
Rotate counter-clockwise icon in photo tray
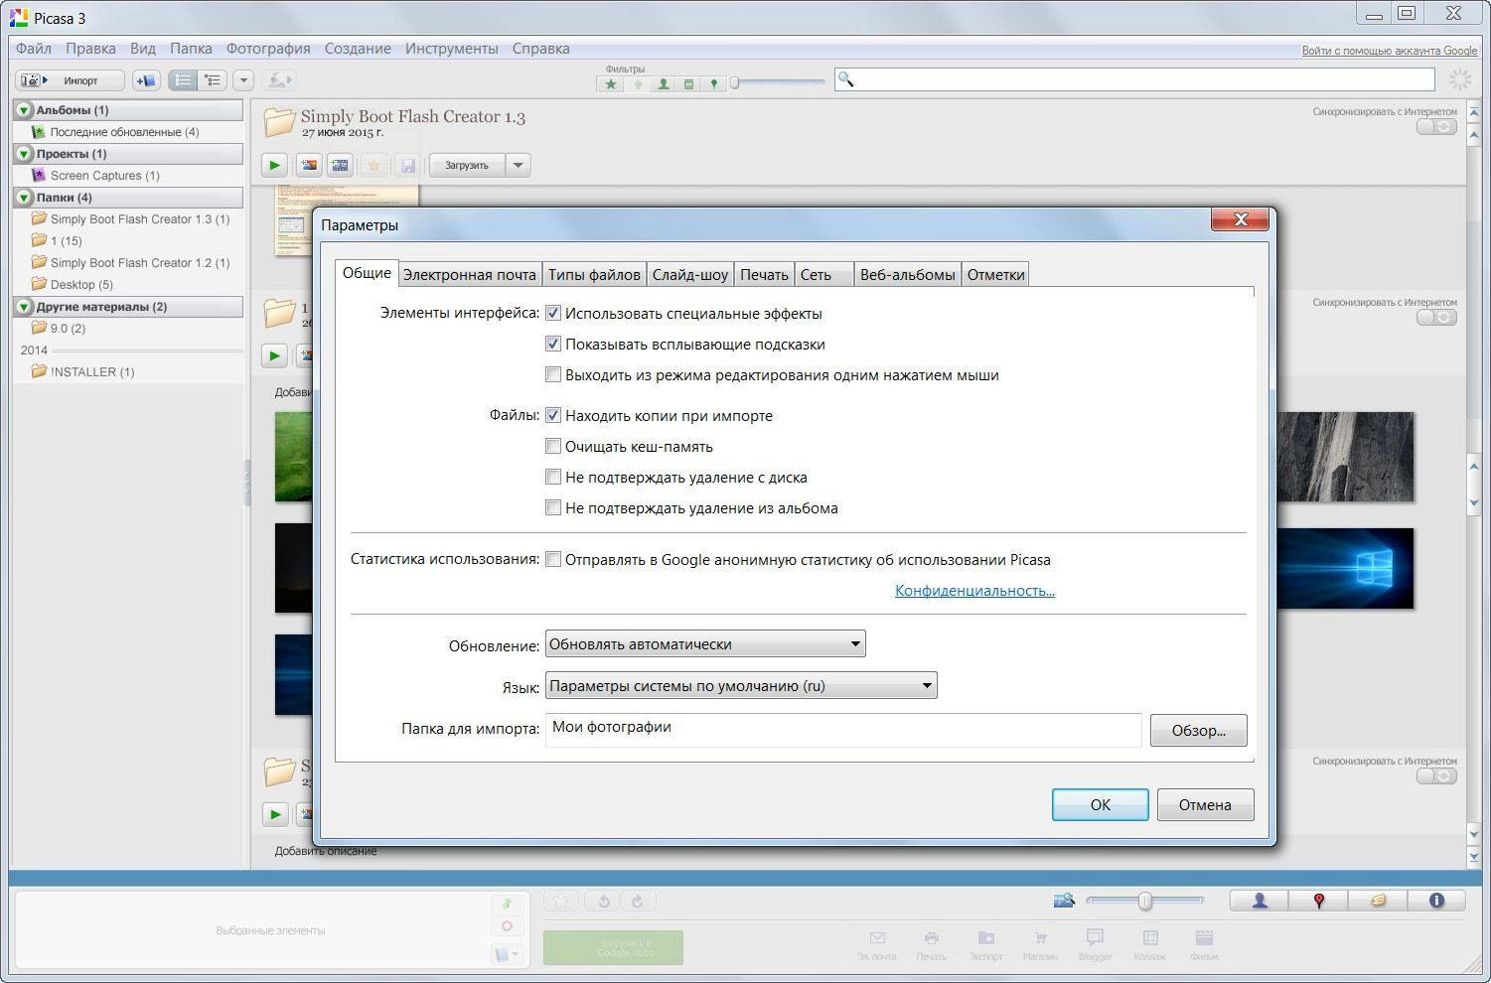click(x=603, y=902)
